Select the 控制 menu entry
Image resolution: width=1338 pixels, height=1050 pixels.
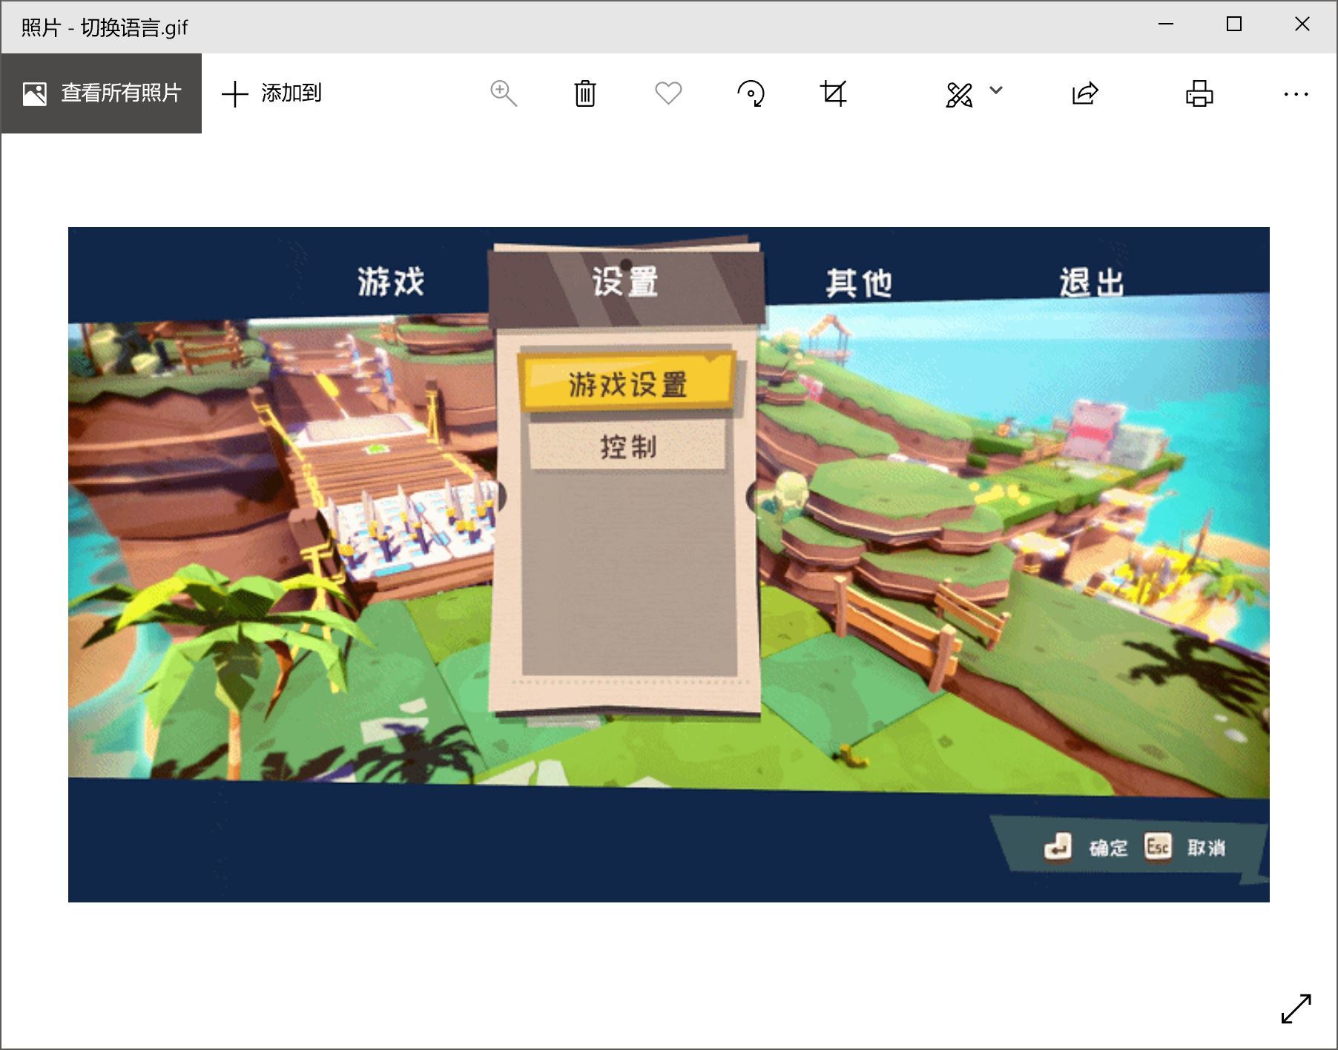click(627, 446)
